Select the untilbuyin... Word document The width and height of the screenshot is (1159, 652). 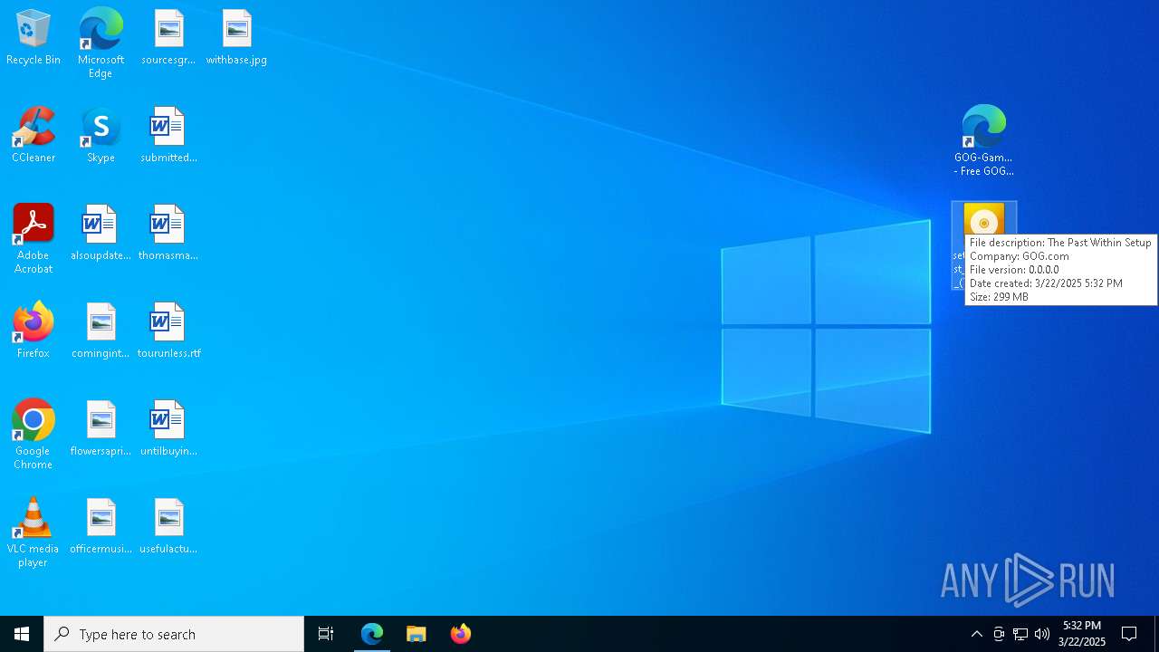pyautogui.click(x=168, y=429)
